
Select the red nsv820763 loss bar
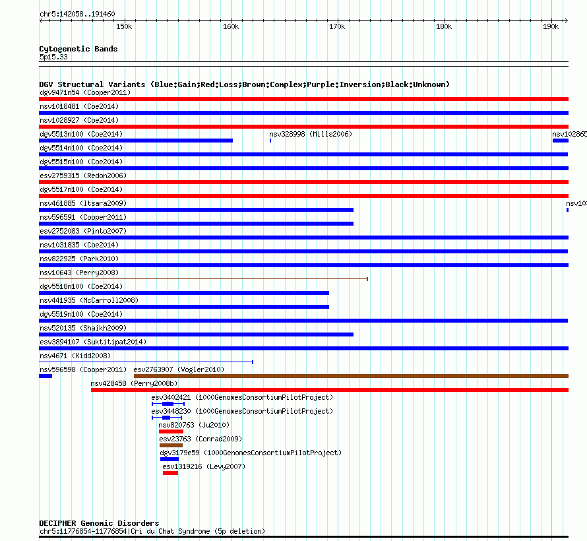[x=171, y=431]
